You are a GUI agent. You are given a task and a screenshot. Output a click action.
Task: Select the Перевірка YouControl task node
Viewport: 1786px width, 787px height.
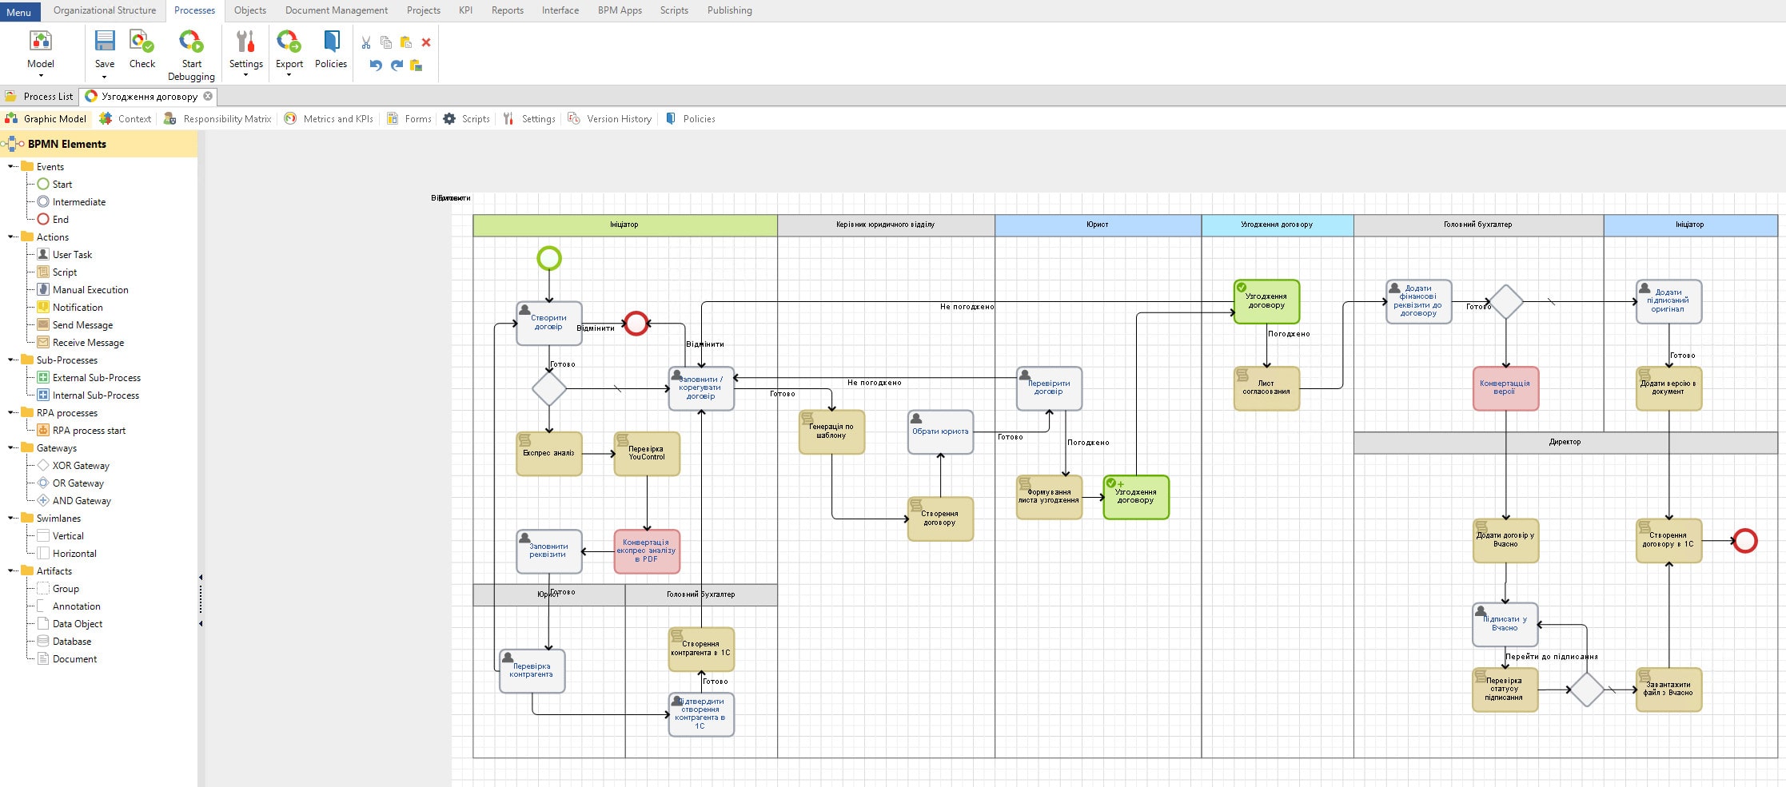[647, 454]
